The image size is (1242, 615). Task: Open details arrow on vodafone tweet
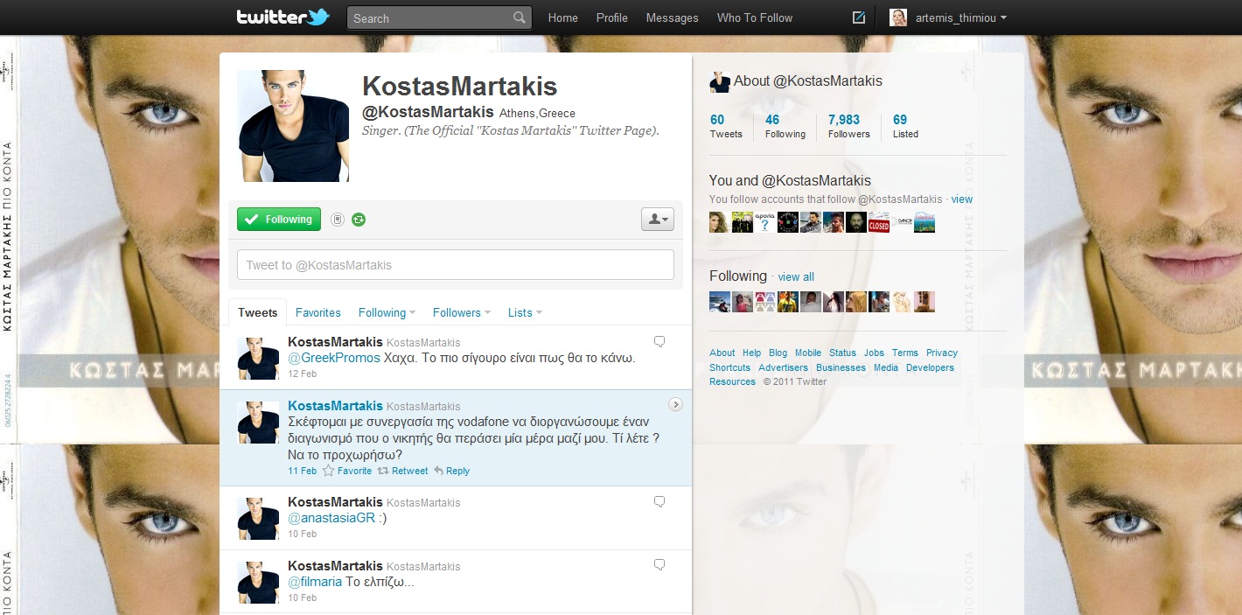(x=675, y=404)
